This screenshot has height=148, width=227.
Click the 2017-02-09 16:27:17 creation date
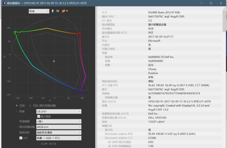[x=160, y=37]
